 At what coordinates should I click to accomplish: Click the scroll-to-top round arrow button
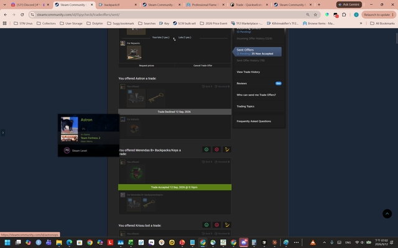coord(387,213)
